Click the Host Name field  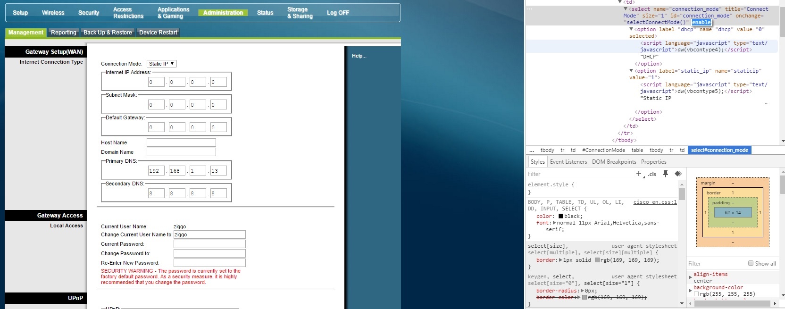[181, 142]
